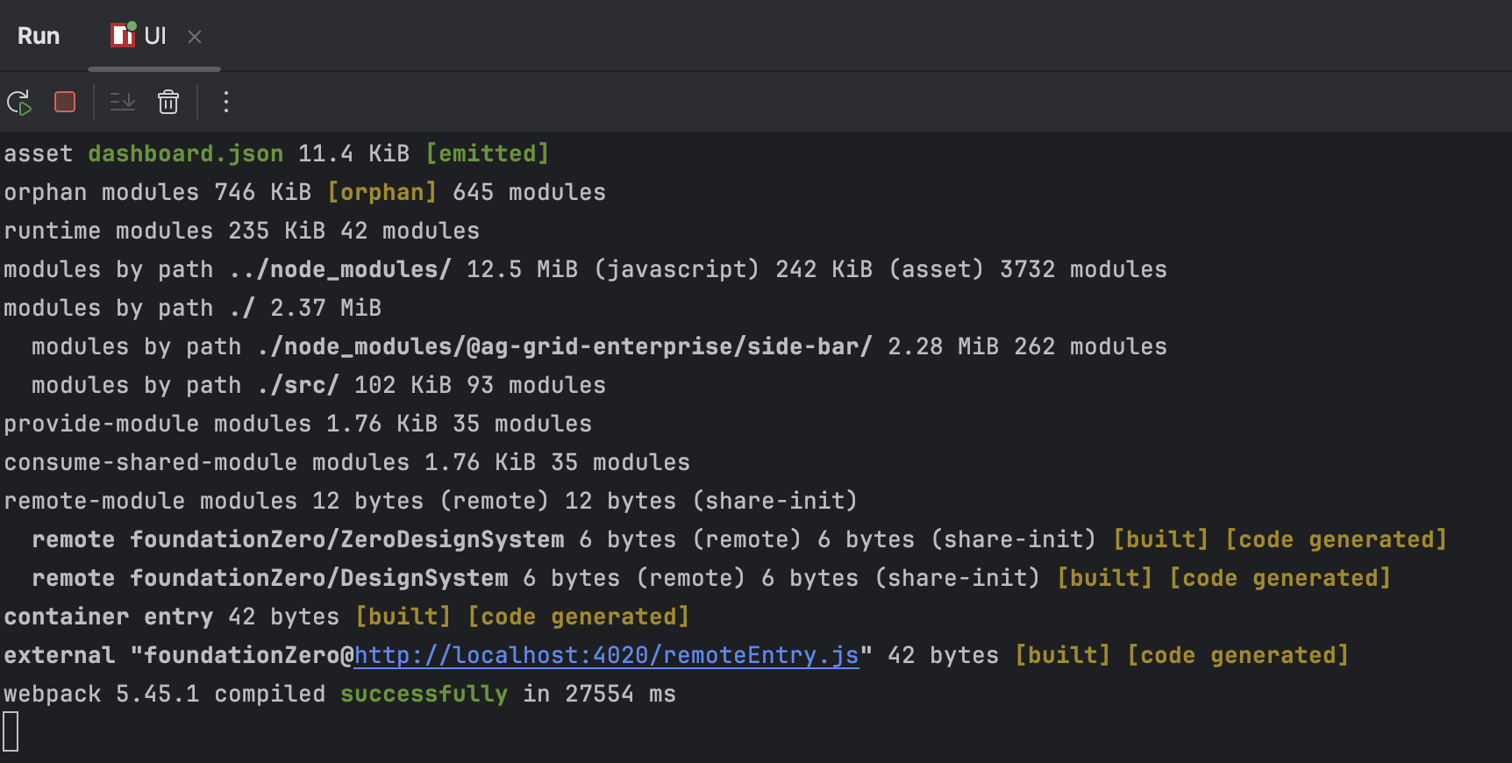This screenshot has width=1512, height=763.
Task: Click foundationZero/DesignSystem remote name
Action: (319, 578)
